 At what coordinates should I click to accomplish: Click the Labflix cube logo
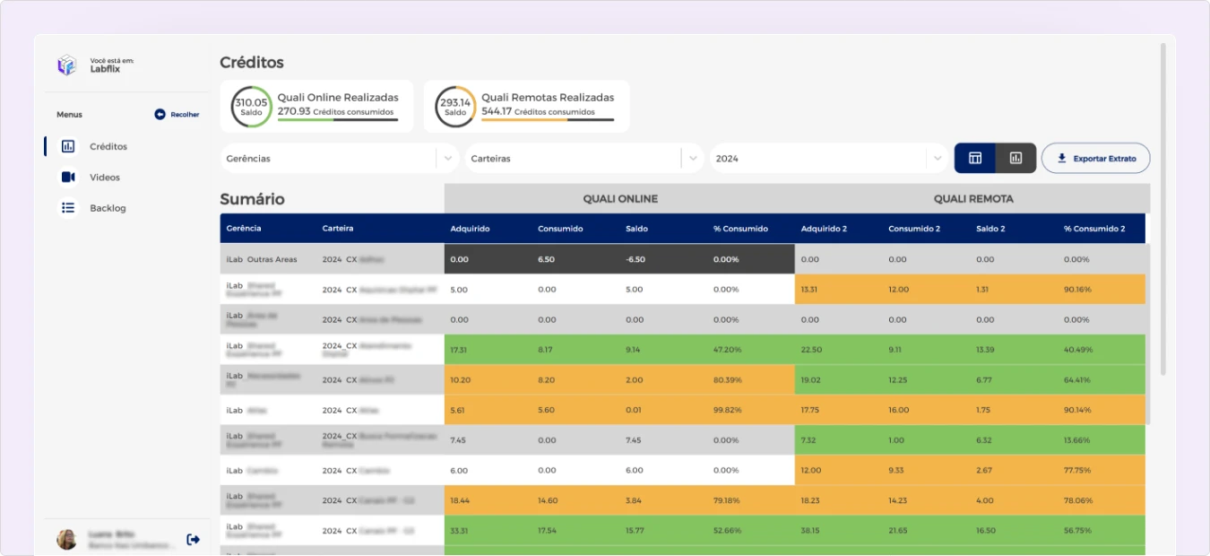(67, 65)
